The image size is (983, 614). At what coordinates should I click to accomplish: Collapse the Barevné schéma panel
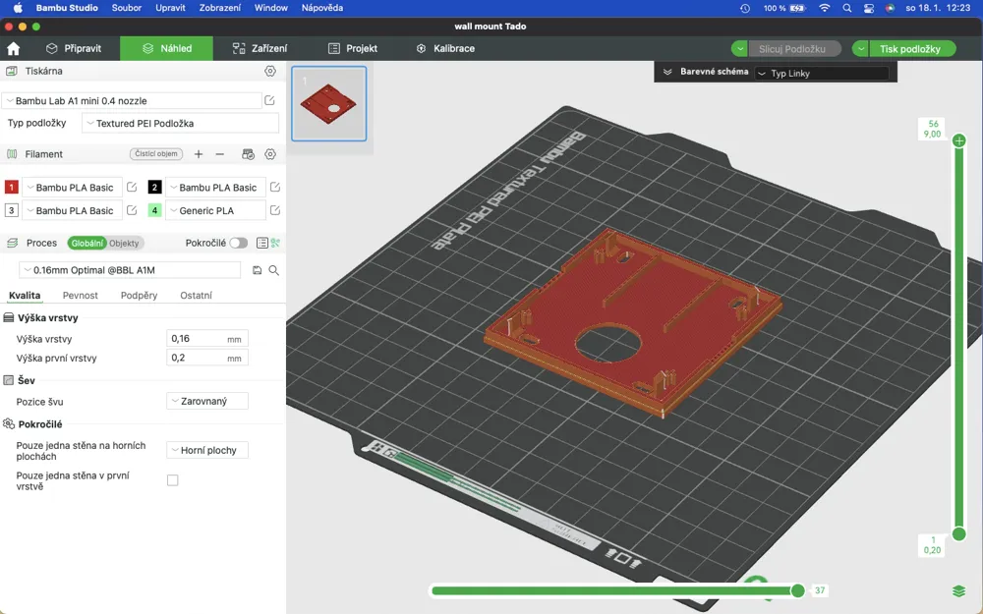pyautogui.click(x=667, y=72)
